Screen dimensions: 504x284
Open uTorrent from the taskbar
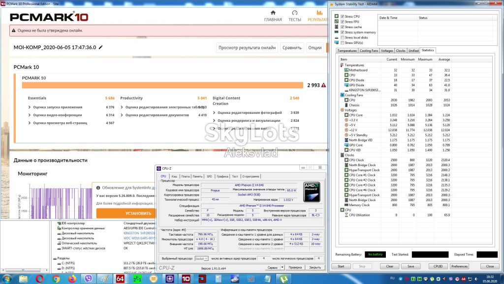click(x=283, y=279)
